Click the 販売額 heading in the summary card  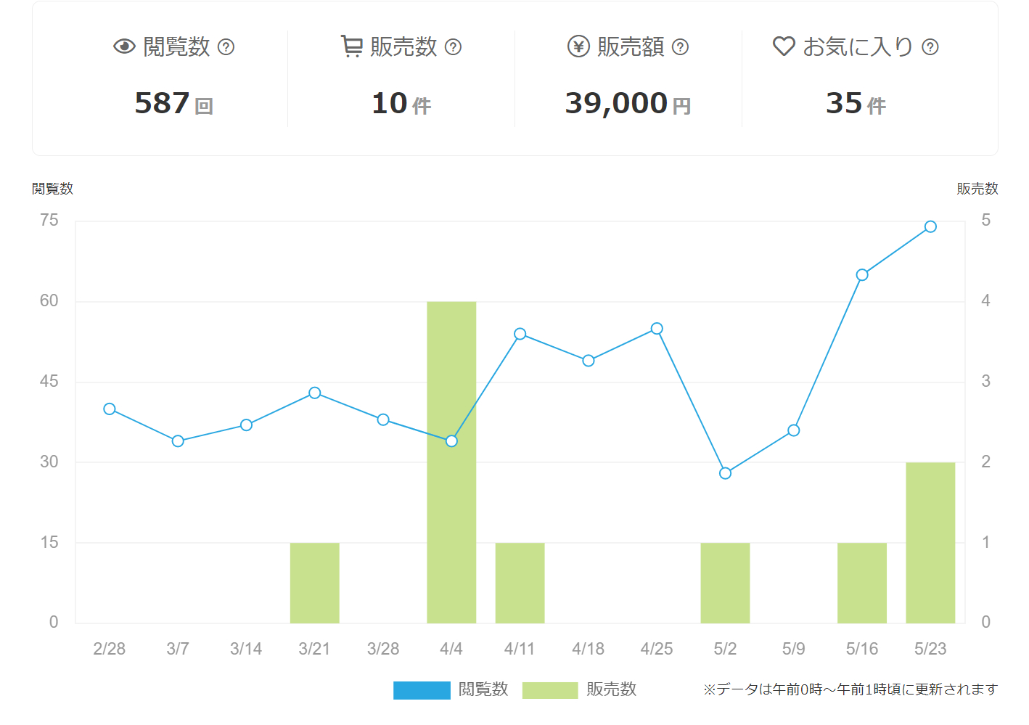tap(631, 47)
